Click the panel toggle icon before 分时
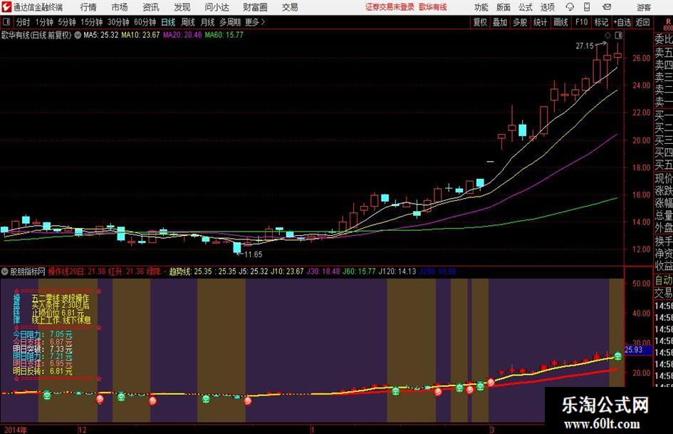This screenshot has width=673, height=434. click(x=6, y=22)
